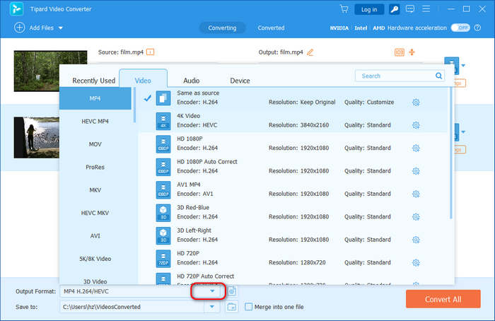This screenshot has height=321, width=495.
Task: Switch to the Device tab
Action: (x=240, y=81)
